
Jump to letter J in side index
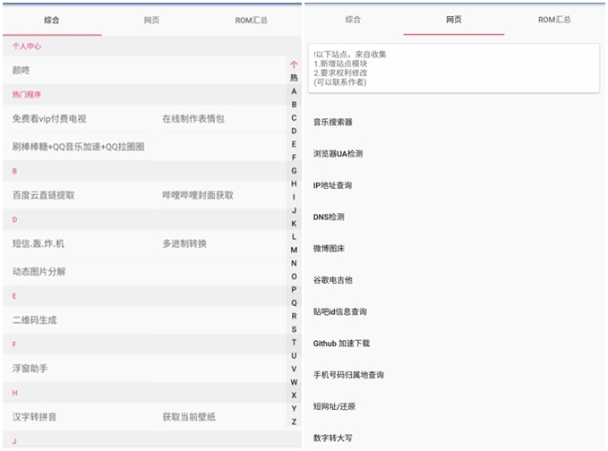tap(294, 210)
